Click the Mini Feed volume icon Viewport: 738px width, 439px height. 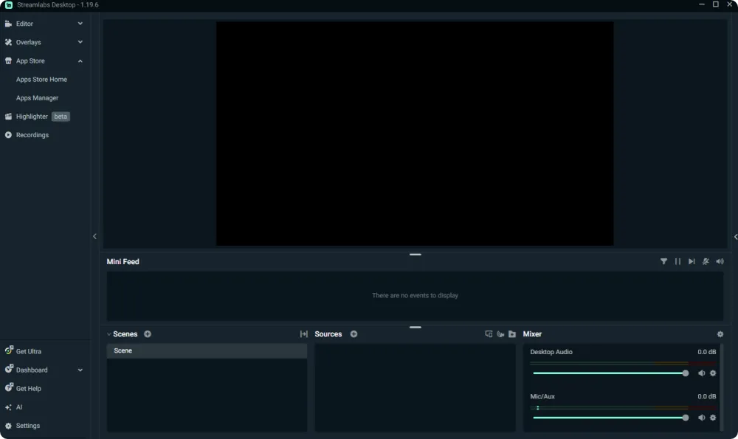[720, 262]
